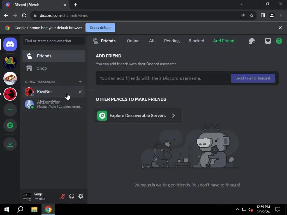Open the green Help question mark icon
The width and height of the screenshot is (287, 215).
(279, 41)
